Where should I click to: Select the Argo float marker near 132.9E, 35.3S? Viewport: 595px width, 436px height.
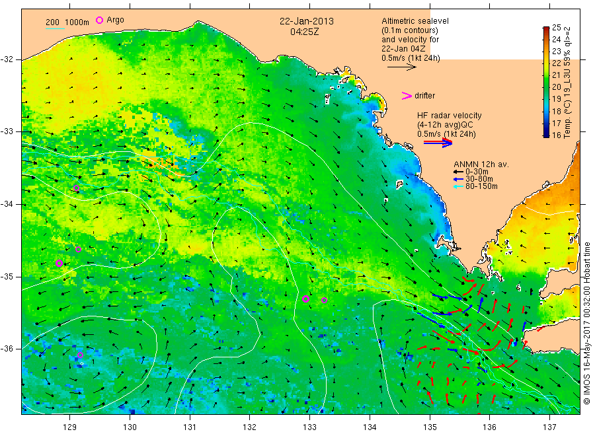pos(305,299)
